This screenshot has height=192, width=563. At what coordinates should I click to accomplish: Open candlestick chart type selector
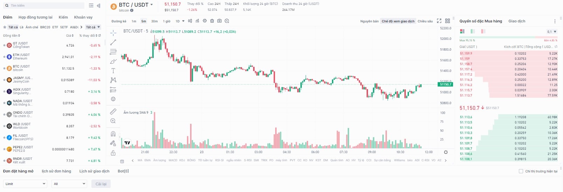[190, 21]
